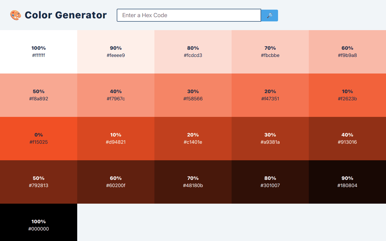This screenshot has height=241, width=386.
Task: Choose the #fcdcd3 tint swatch
Action: click(193, 52)
